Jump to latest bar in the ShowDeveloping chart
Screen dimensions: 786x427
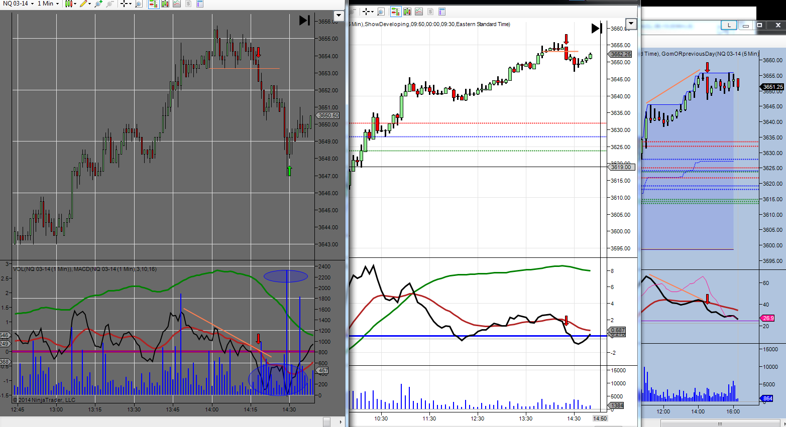point(596,29)
